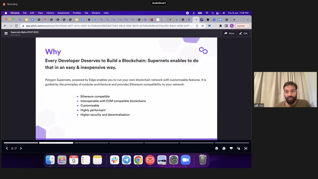Viewport: 318px width, 179px height.
Task: Click the battery status icon
Action: (200, 13)
